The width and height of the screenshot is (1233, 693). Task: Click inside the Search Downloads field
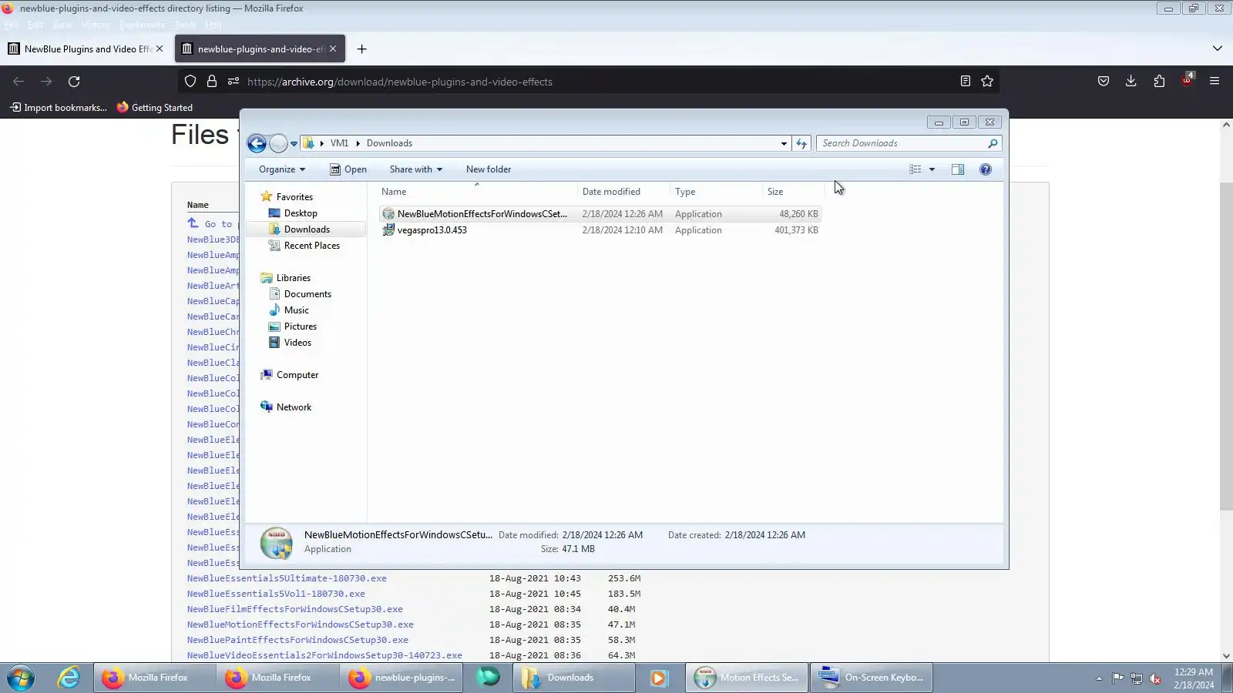(902, 143)
